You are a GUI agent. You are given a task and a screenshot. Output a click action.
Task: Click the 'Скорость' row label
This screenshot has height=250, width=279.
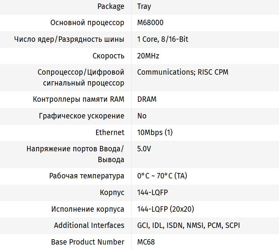coord(108,56)
